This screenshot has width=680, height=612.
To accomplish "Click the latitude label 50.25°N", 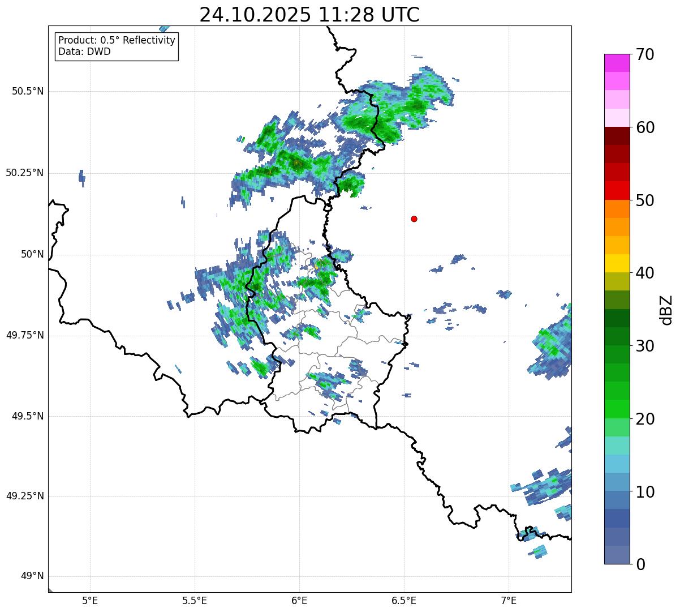I will pyautogui.click(x=25, y=173).
